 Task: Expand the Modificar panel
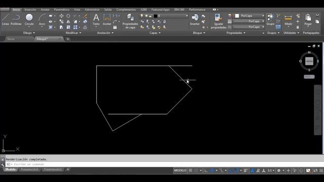73,33
